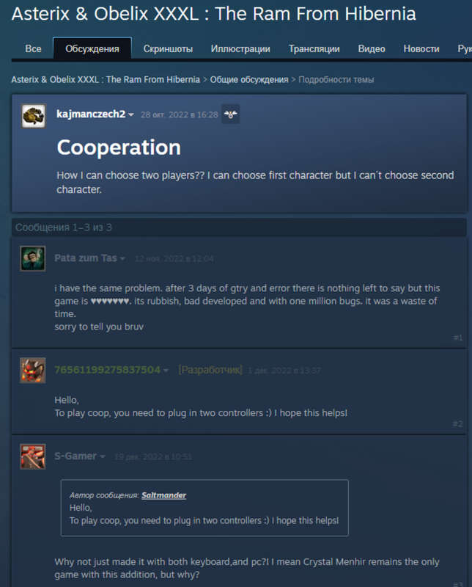472x587 pixels.
Task: Expand dropdown arrow next to 76561199275837504
Action: [166, 371]
